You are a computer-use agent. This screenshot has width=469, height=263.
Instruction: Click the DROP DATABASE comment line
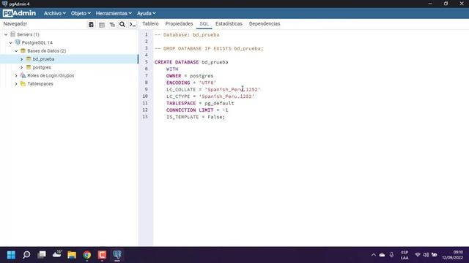click(209, 48)
